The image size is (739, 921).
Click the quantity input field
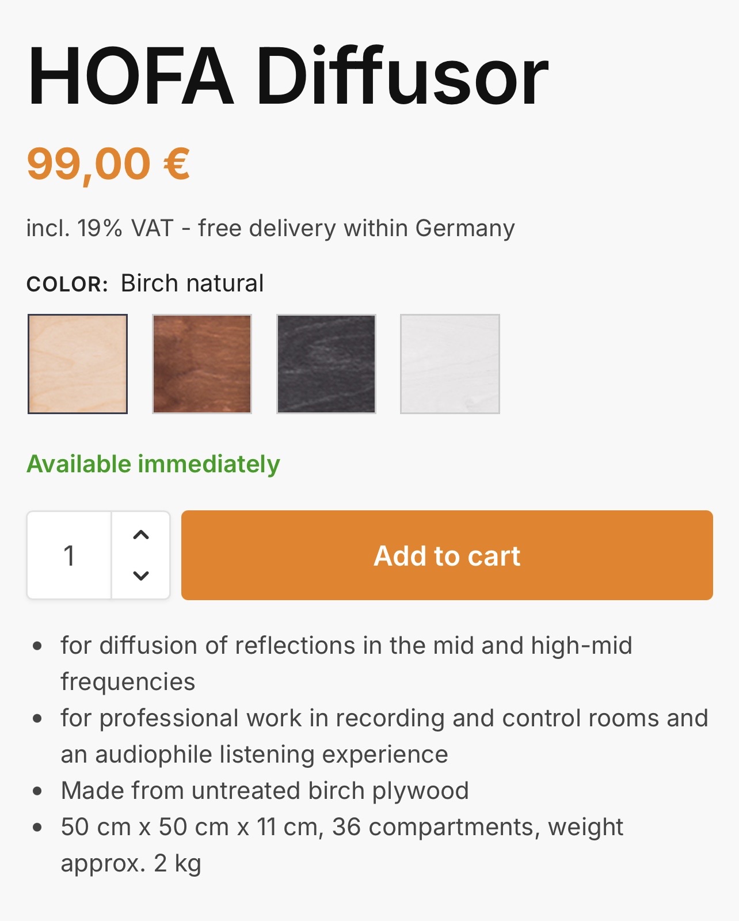click(69, 556)
